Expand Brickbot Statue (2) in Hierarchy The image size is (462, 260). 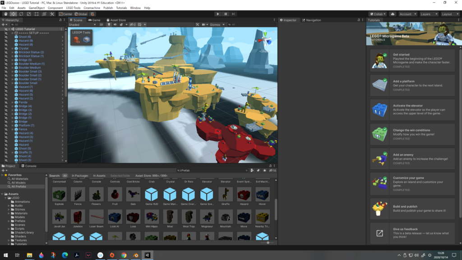click(x=13, y=52)
